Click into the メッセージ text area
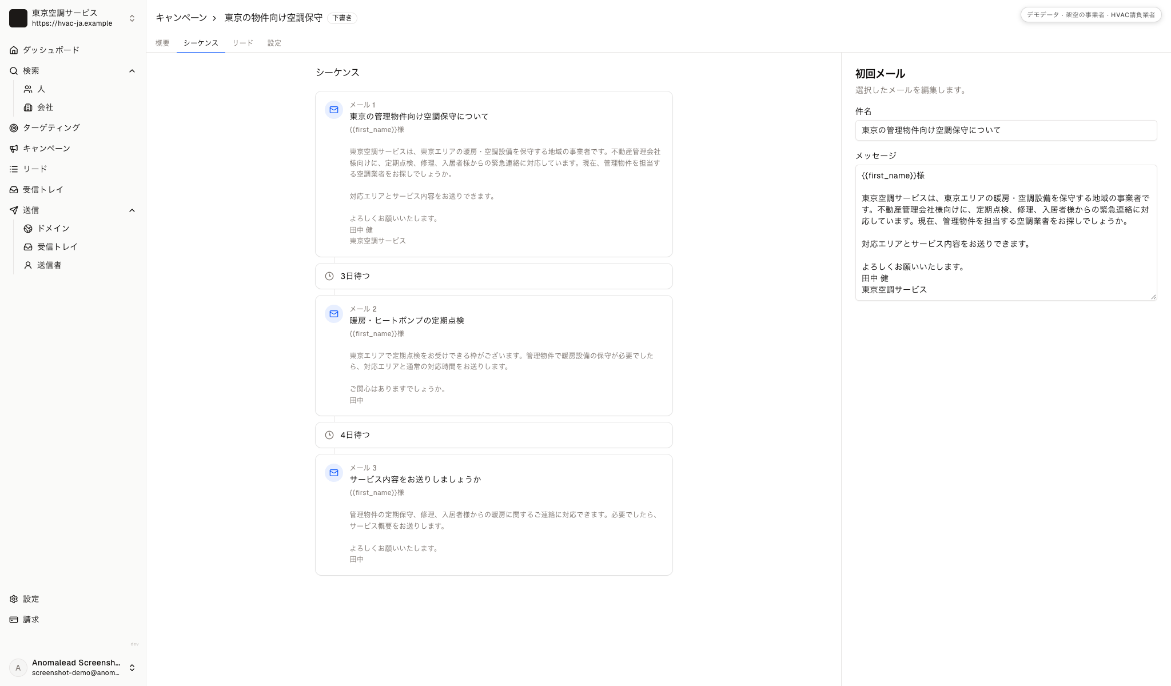Screen dimensions: 1171x686 pos(1006,233)
